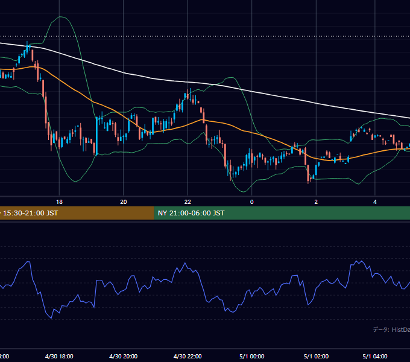Click the 18 hour axis label

point(59,202)
